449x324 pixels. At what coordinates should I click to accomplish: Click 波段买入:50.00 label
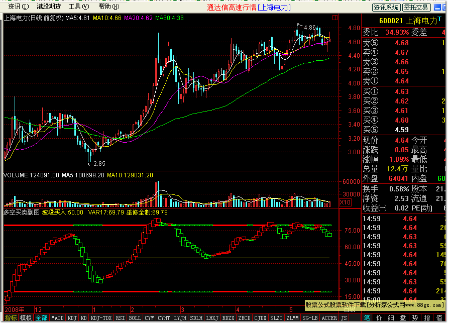coord(63,212)
